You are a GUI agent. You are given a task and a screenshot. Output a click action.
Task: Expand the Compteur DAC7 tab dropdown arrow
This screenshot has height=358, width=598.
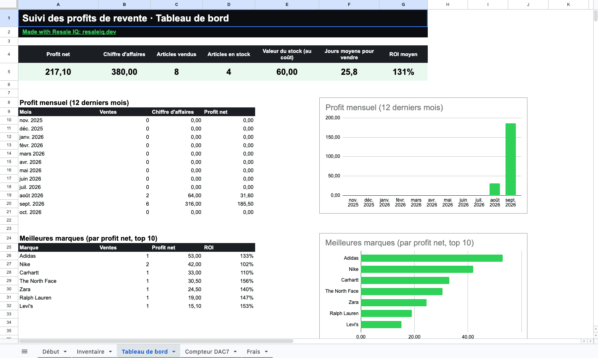coord(235,352)
